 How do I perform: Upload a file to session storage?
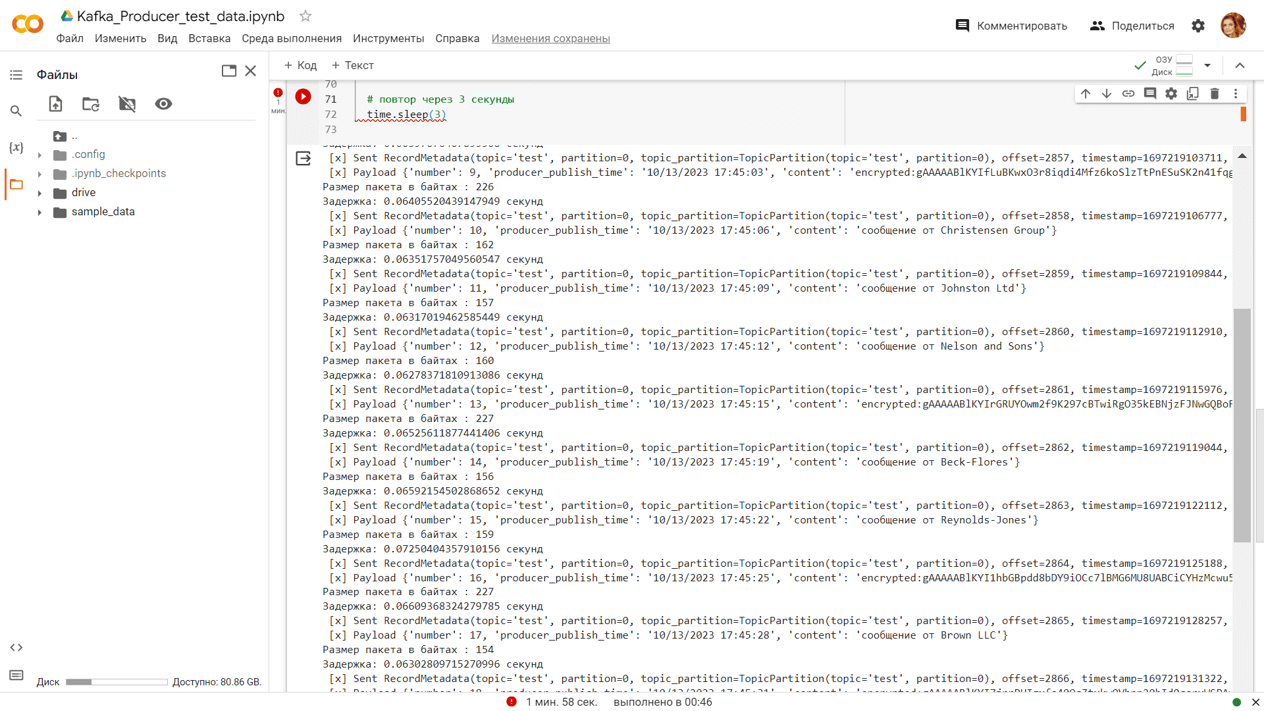click(56, 104)
